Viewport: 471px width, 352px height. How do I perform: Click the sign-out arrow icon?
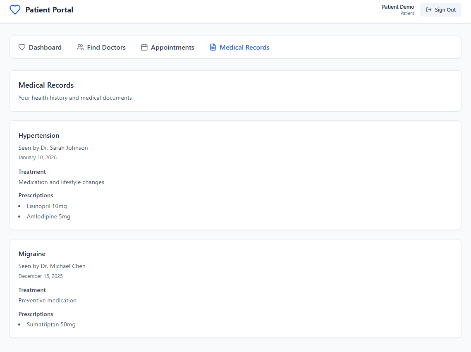pyautogui.click(x=429, y=10)
